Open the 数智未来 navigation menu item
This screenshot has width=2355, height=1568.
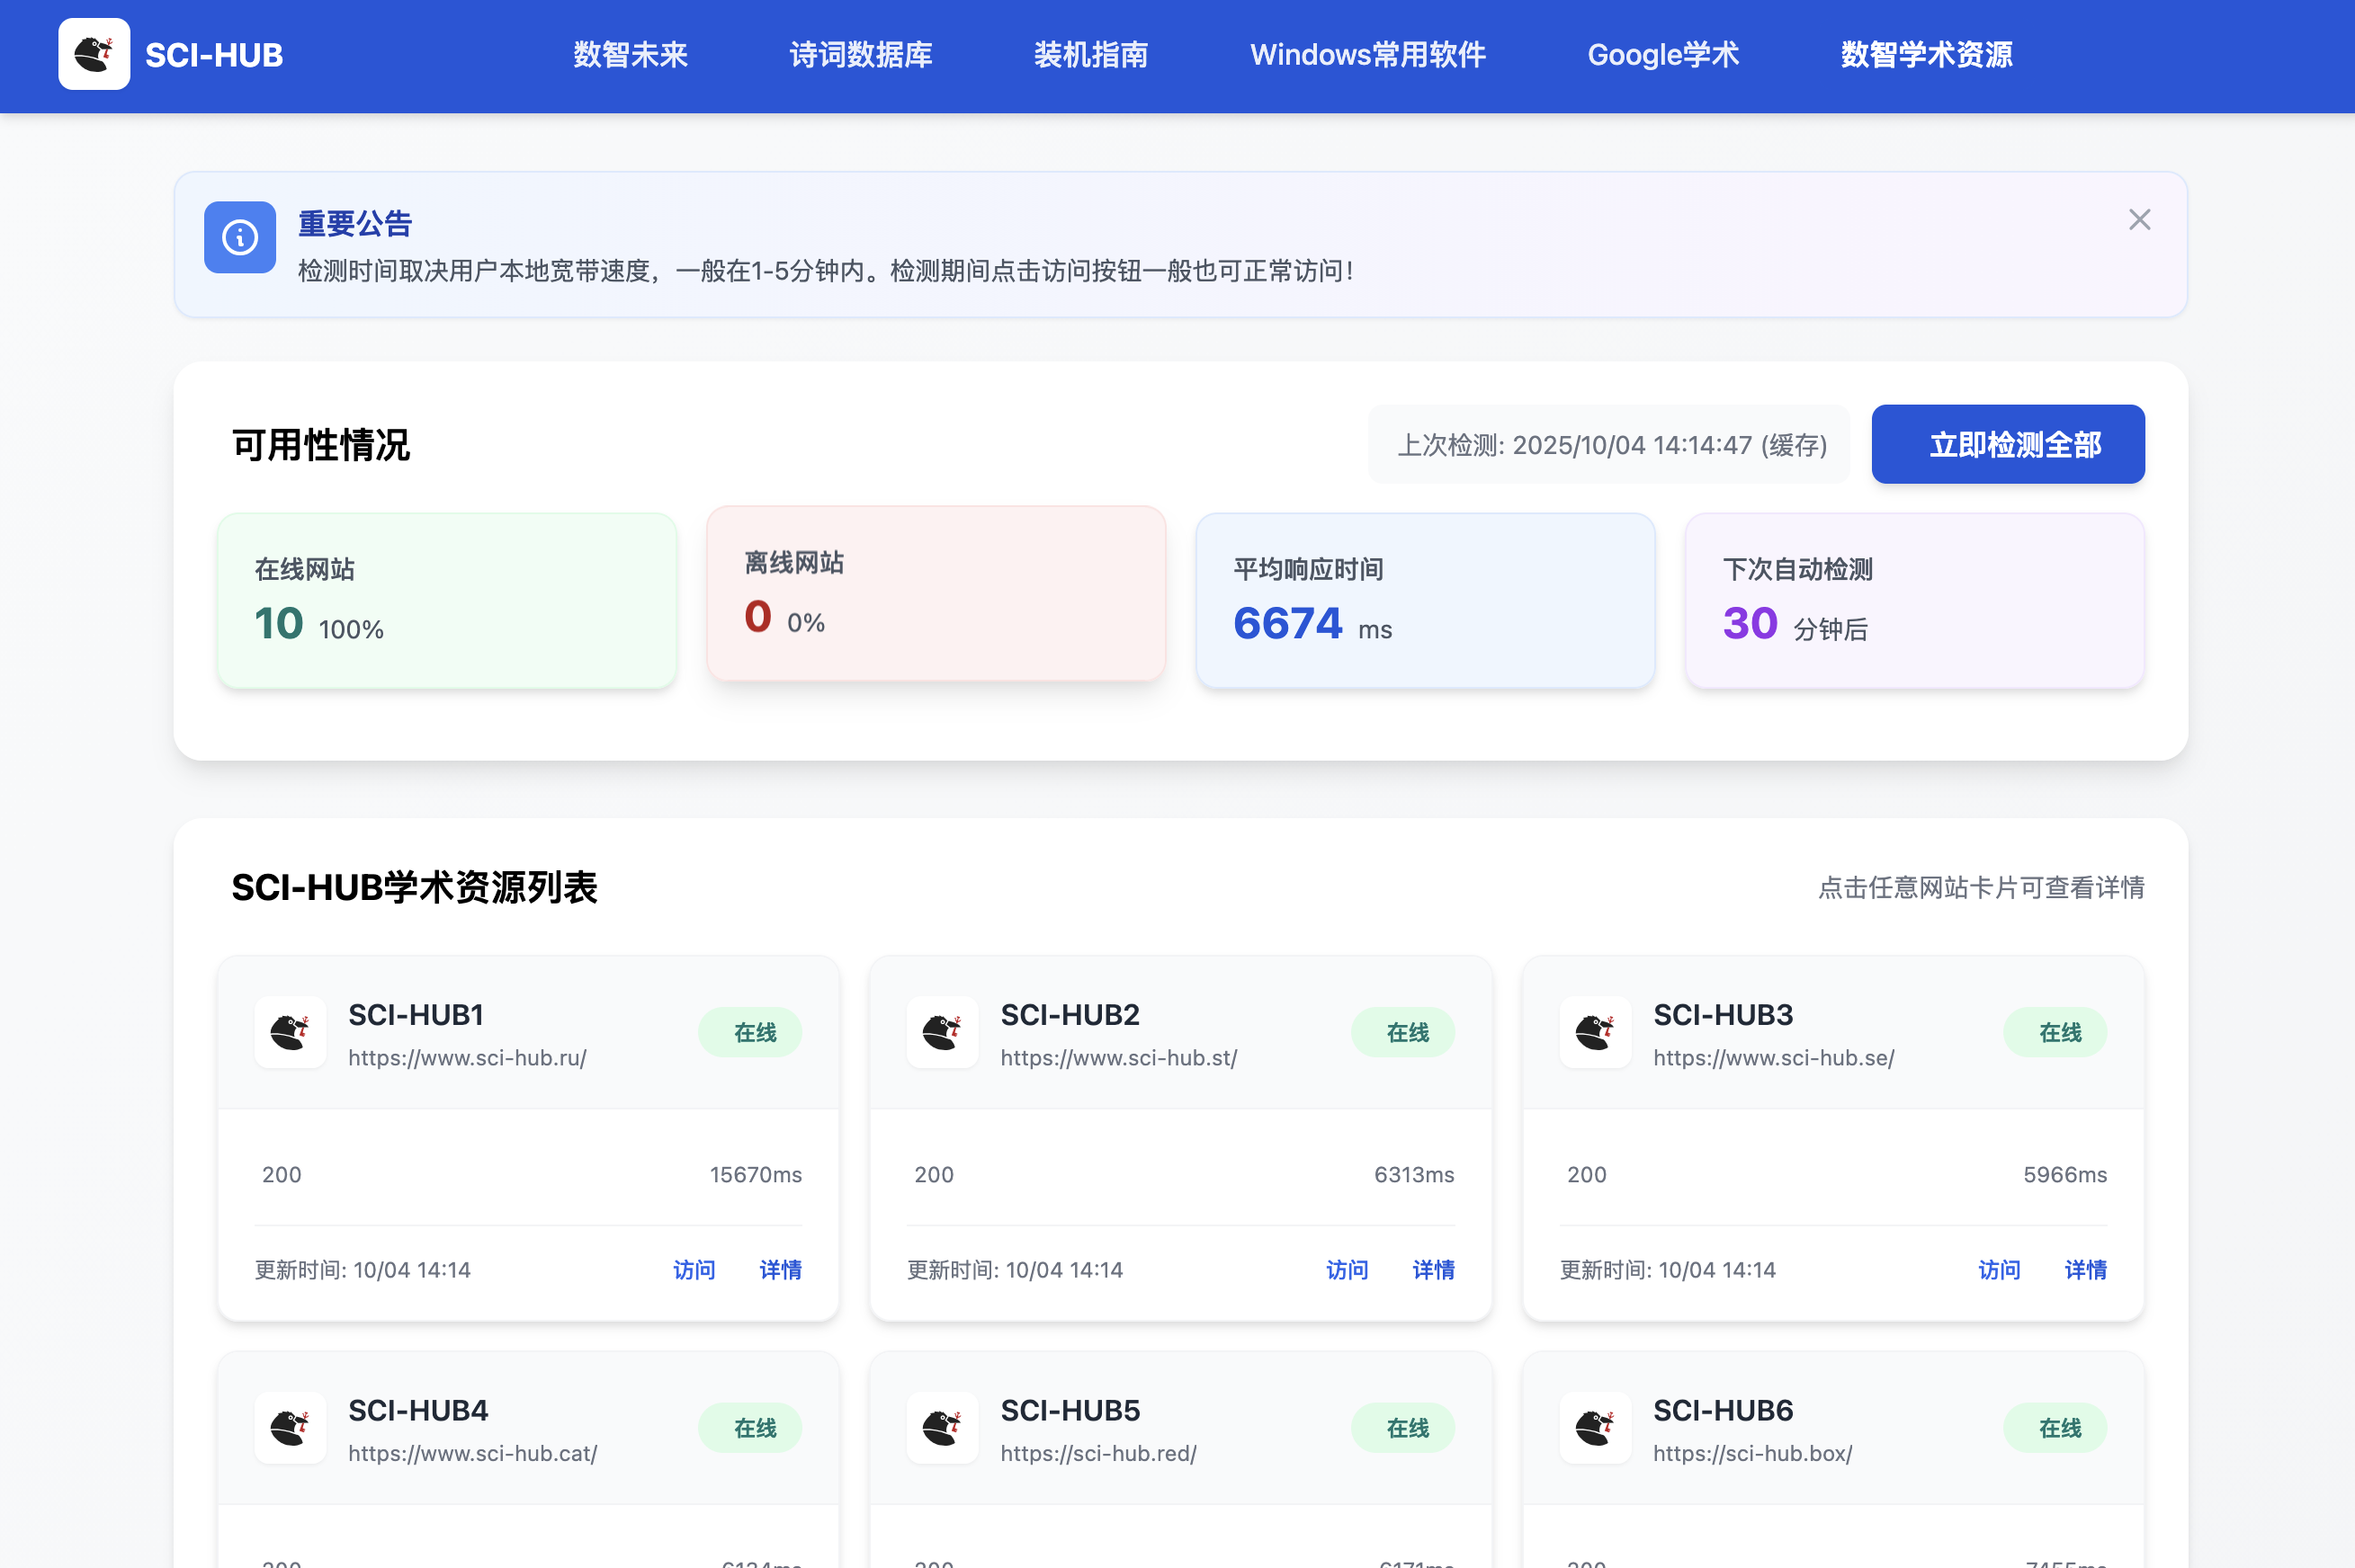pos(631,55)
